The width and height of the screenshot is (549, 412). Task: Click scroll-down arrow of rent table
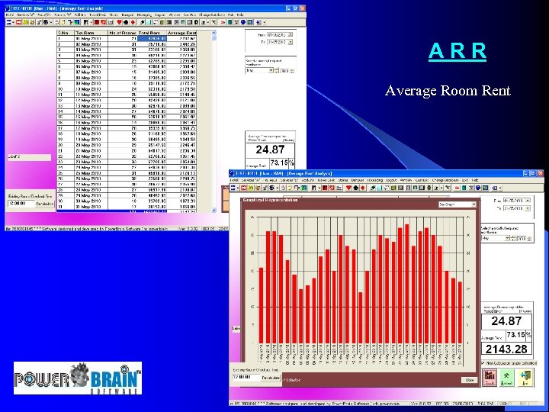click(x=214, y=211)
